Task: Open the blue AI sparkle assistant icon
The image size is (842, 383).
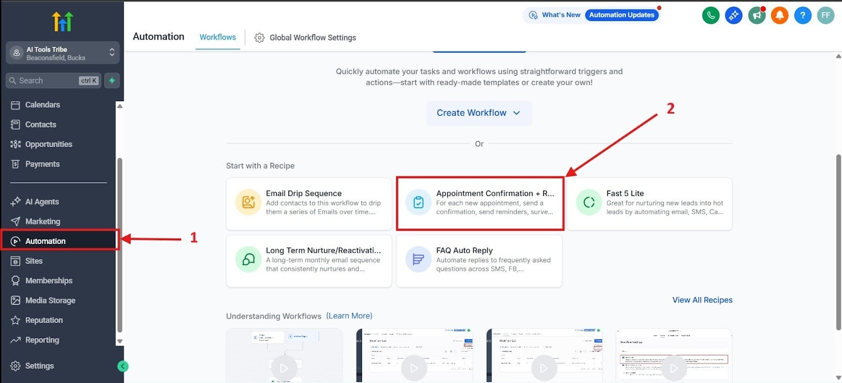Action: pos(734,15)
